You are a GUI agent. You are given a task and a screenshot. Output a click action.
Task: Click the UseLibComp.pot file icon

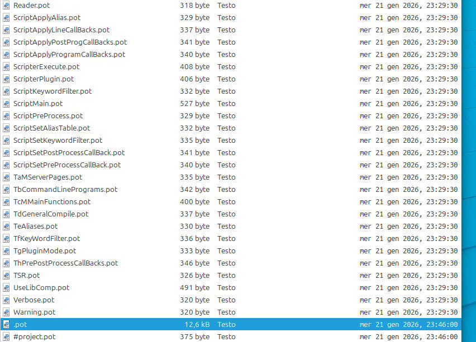point(6,287)
